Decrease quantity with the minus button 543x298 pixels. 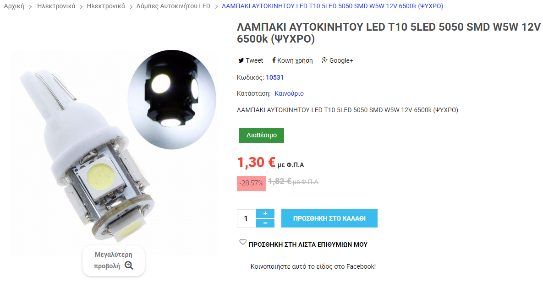[x=265, y=223]
